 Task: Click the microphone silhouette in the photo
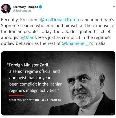point(61,110)
